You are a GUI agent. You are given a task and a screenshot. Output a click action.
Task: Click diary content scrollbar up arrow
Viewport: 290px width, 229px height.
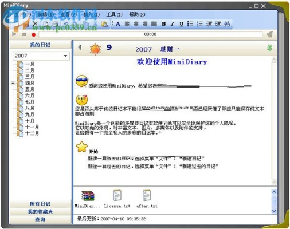tap(274, 60)
